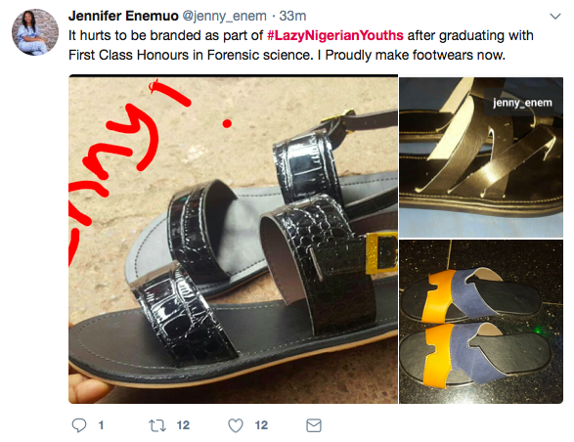Open Jennifer Enemuo's profile avatar

35,32
